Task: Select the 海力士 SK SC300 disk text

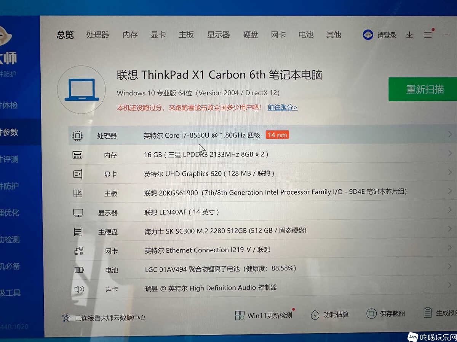Action: tap(225, 231)
